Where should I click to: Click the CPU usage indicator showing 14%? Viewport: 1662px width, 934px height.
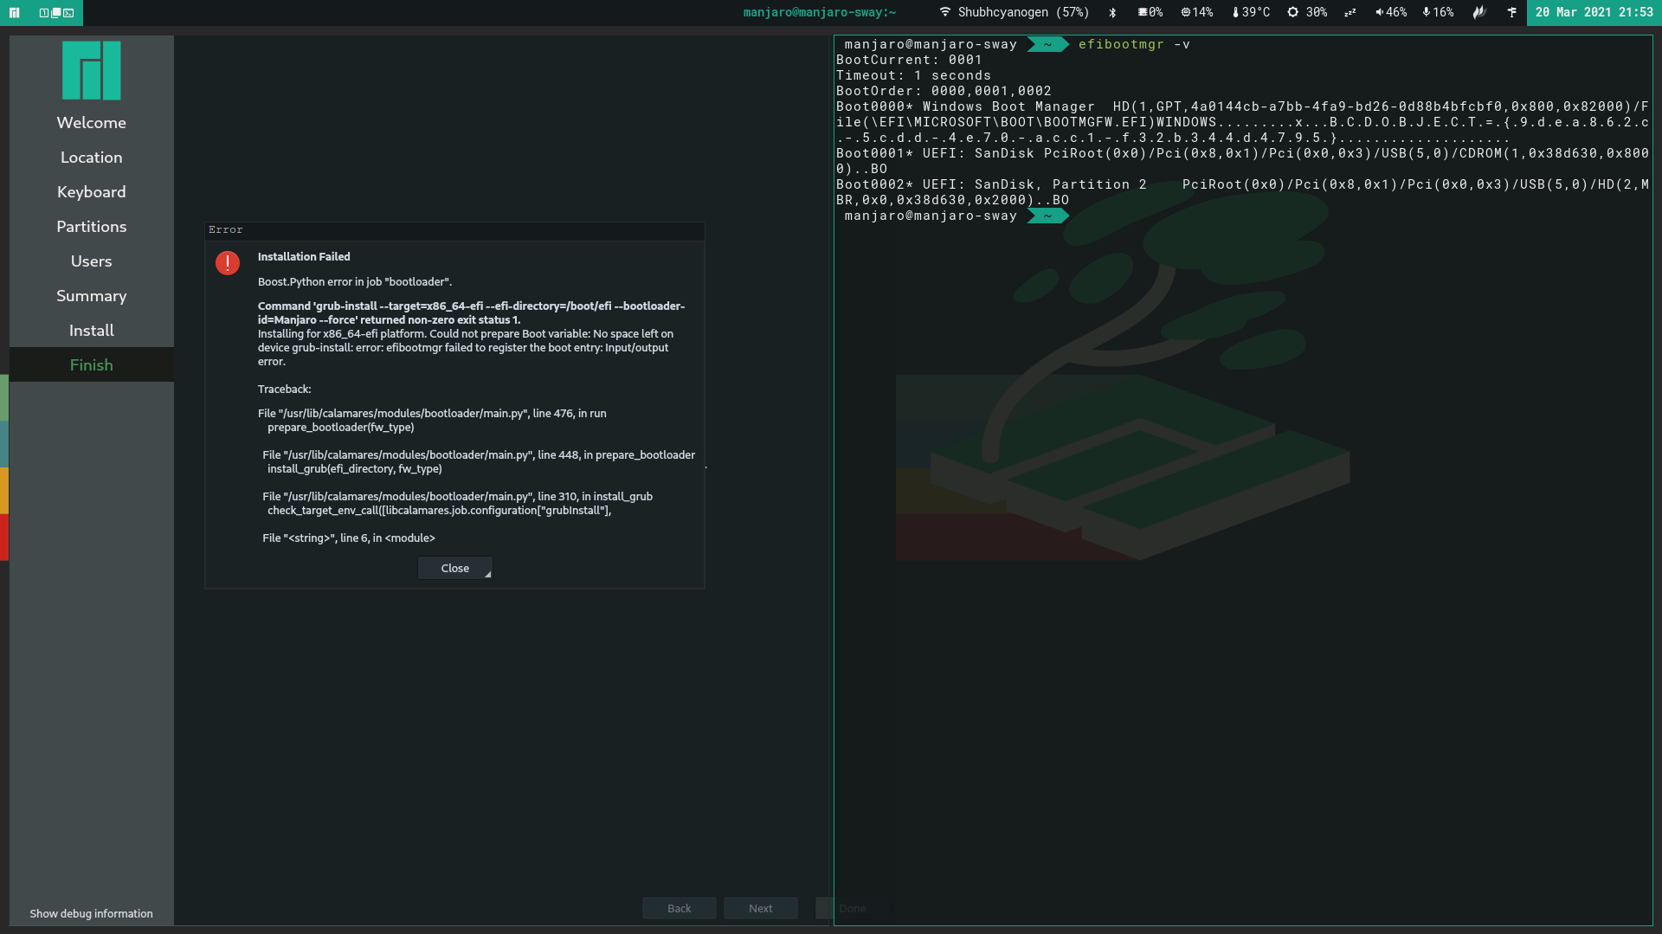[x=1197, y=13]
